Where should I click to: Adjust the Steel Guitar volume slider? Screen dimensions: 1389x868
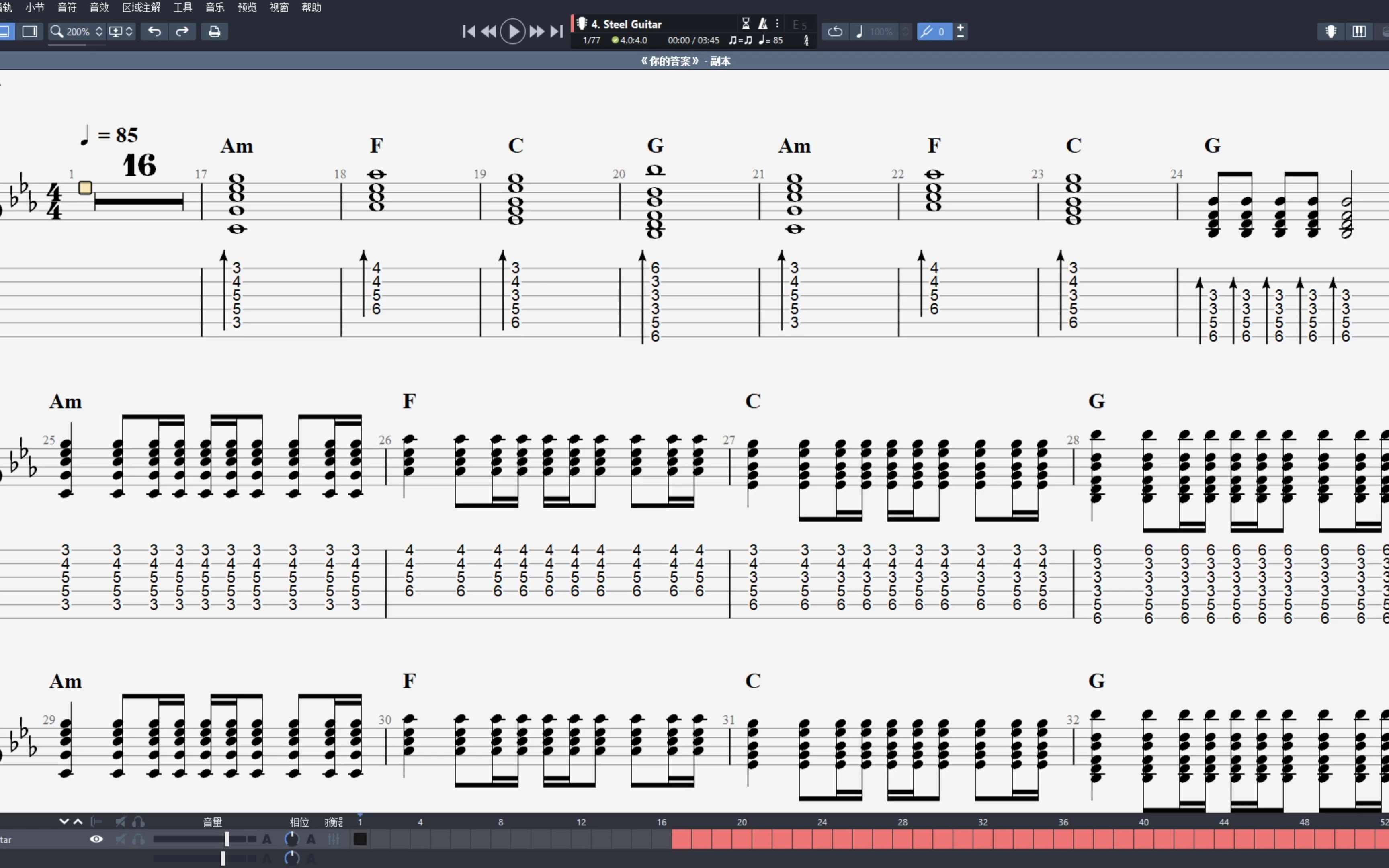(x=227, y=839)
